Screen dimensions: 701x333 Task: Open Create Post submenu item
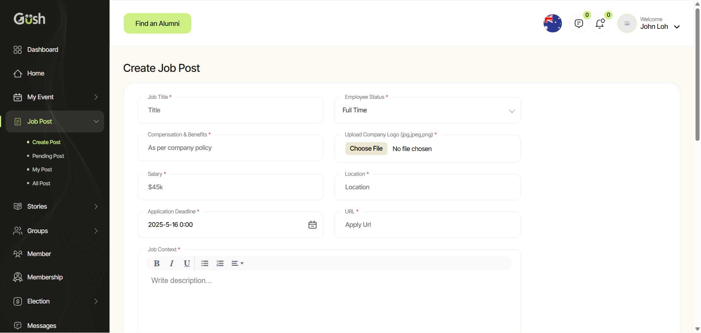(46, 142)
